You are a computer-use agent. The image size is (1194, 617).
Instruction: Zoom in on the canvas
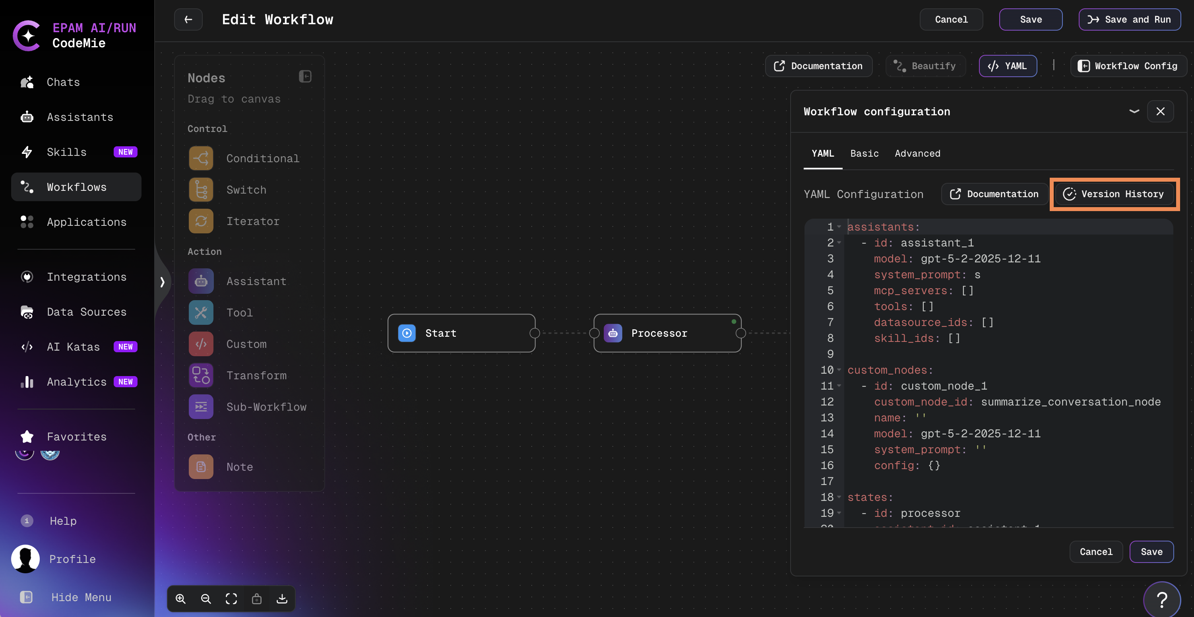coord(181,599)
